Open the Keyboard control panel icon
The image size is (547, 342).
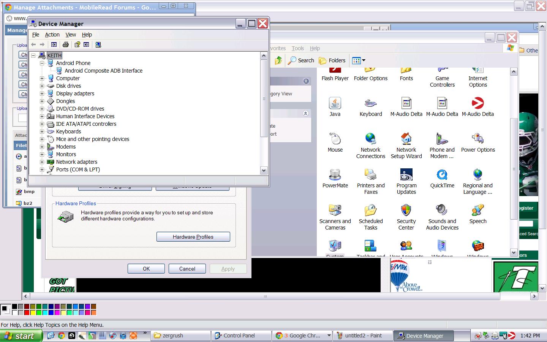pos(371,107)
